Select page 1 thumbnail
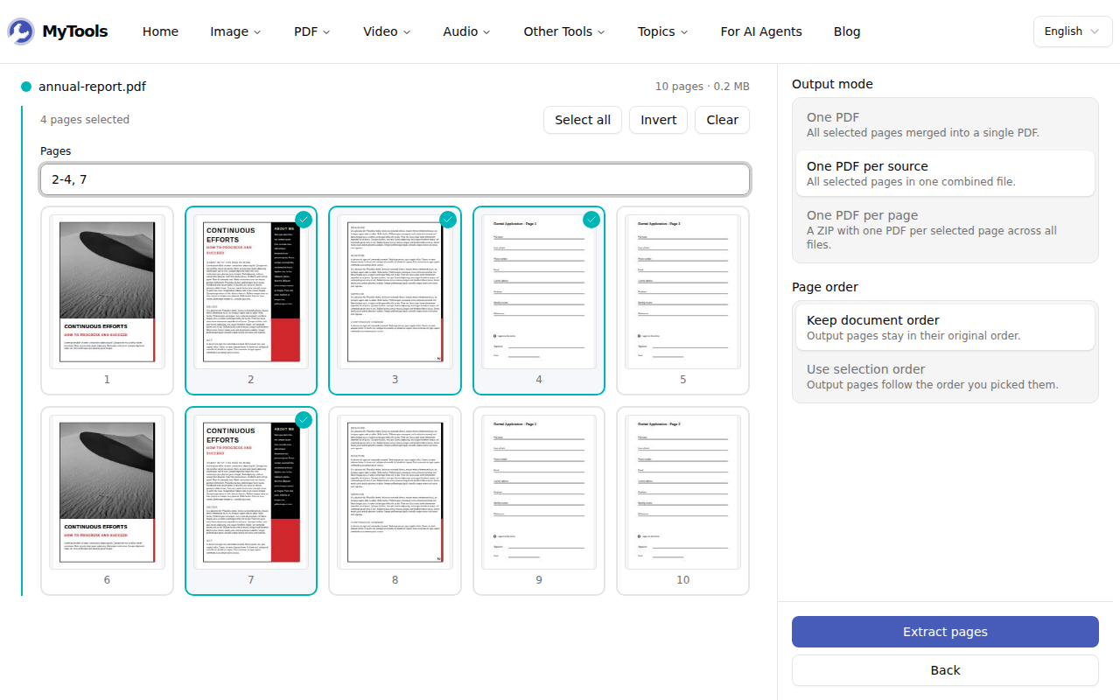This screenshot has height=700, width=1120. (x=107, y=300)
